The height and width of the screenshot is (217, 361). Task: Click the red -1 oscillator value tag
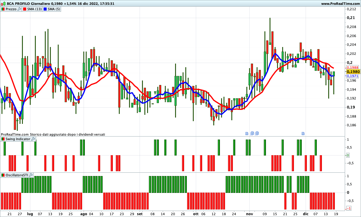coord(349,208)
